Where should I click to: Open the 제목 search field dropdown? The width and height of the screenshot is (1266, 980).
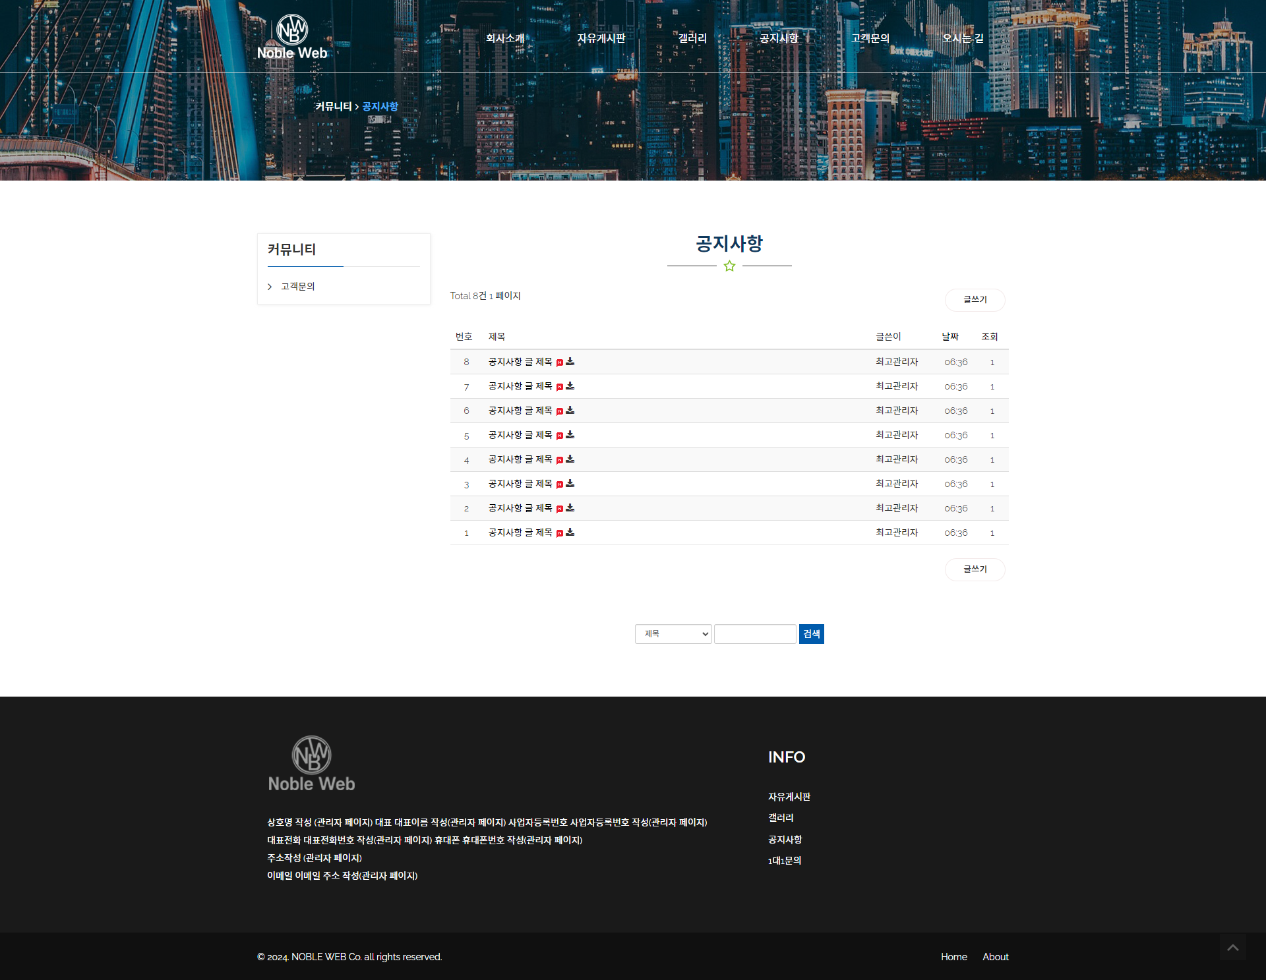tap(673, 634)
